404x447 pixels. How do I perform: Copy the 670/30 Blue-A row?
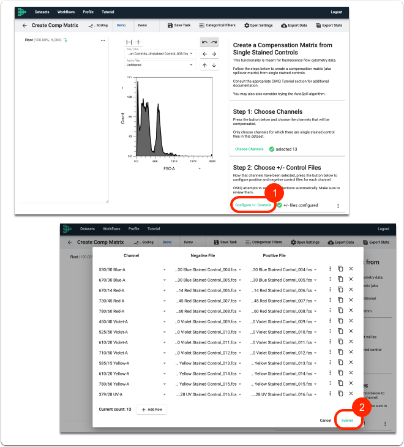(x=340, y=279)
